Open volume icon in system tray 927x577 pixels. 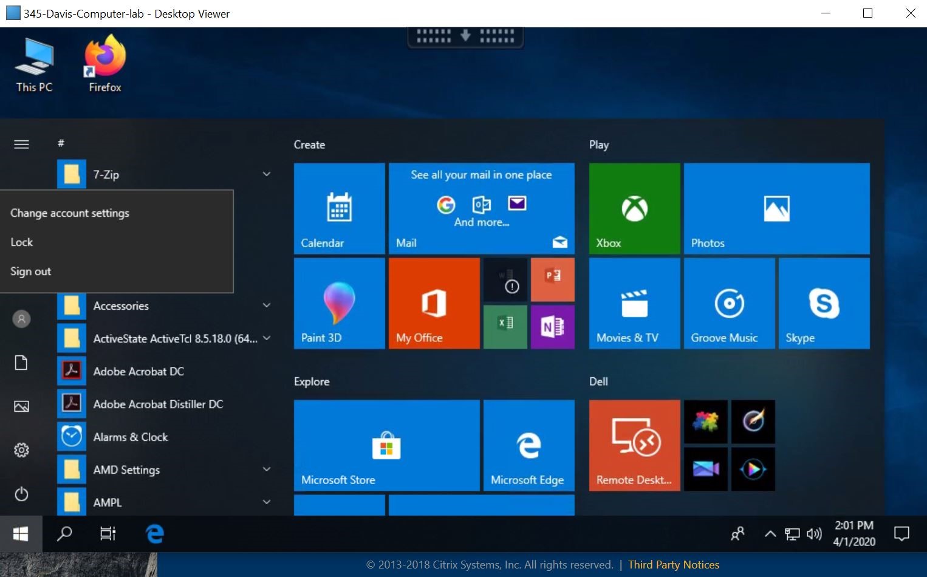(x=814, y=534)
